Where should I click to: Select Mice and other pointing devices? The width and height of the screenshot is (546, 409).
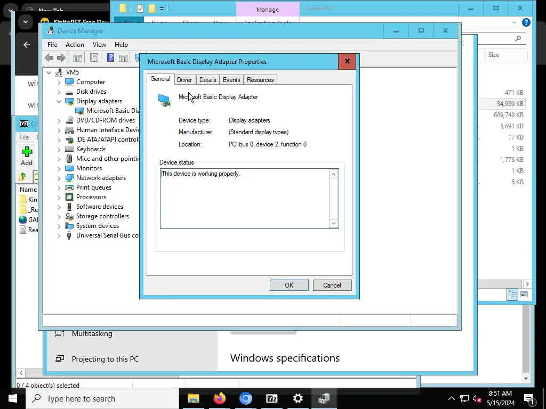click(108, 159)
